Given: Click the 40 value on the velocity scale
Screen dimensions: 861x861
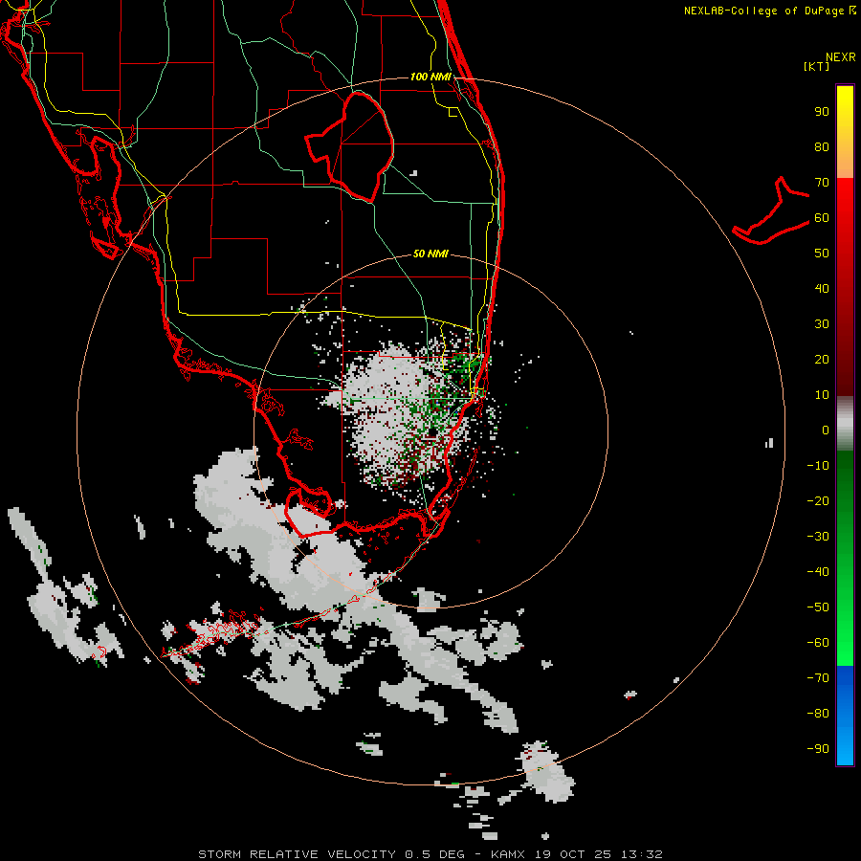Looking at the screenshot, I should click(x=822, y=288).
